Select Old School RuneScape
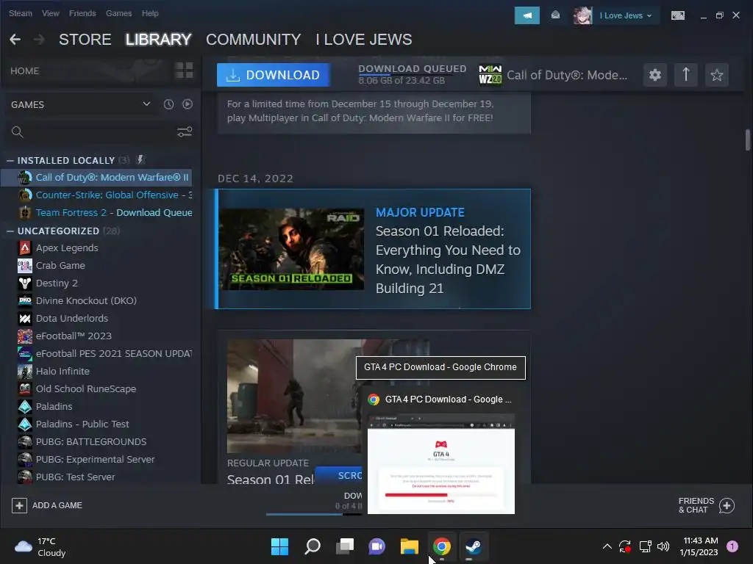This screenshot has width=753, height=564. pyautogui.click(x=96, y=389)
